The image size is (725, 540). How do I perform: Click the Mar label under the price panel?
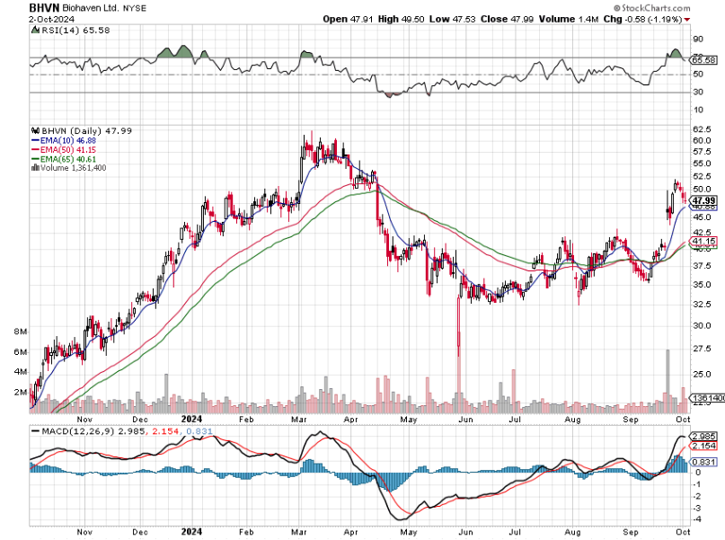tap(298, 420)
